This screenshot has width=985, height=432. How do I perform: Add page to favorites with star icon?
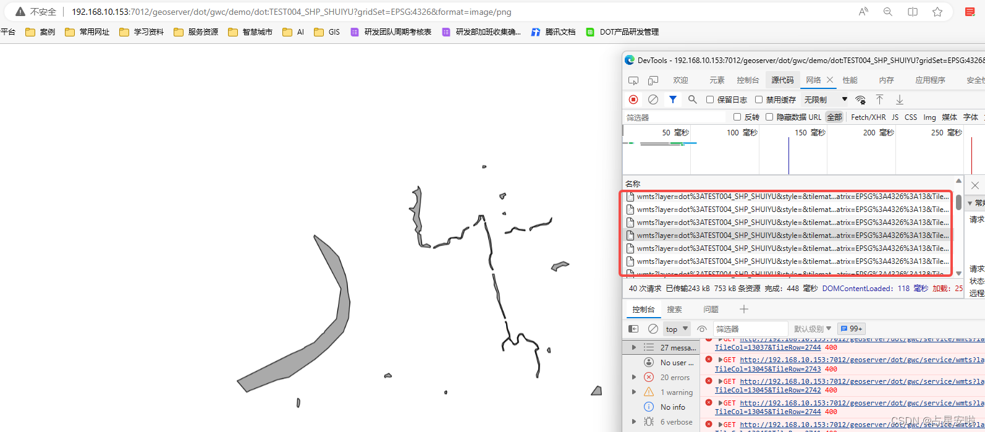pos(937,12)
